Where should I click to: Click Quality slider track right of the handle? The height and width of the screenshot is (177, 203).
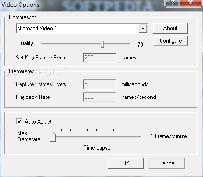[117, 44]
